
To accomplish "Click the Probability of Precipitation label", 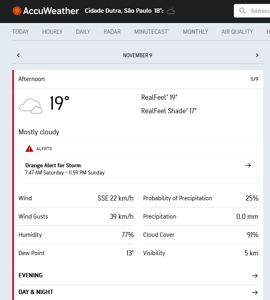I will [177, 198].
